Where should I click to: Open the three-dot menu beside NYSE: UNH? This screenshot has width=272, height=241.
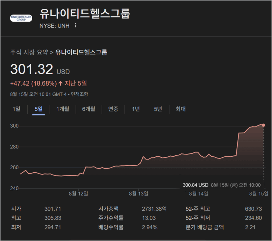tap(75, 25)
